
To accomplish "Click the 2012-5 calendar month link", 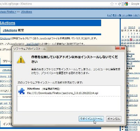I will pos(132,28).
